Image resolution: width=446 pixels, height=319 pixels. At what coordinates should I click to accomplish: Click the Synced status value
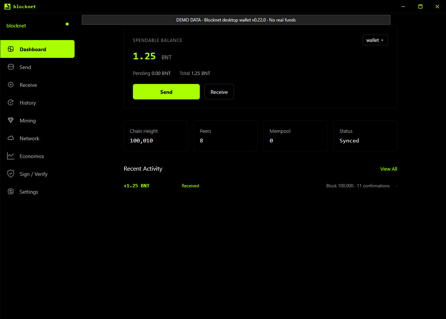coord(349,141)
